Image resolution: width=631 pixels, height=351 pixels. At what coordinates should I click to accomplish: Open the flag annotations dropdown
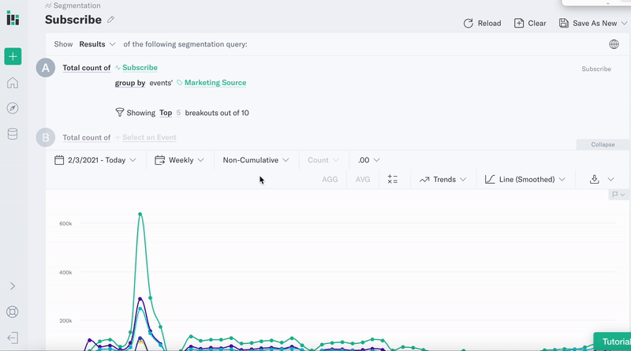(x=618, y=195)
